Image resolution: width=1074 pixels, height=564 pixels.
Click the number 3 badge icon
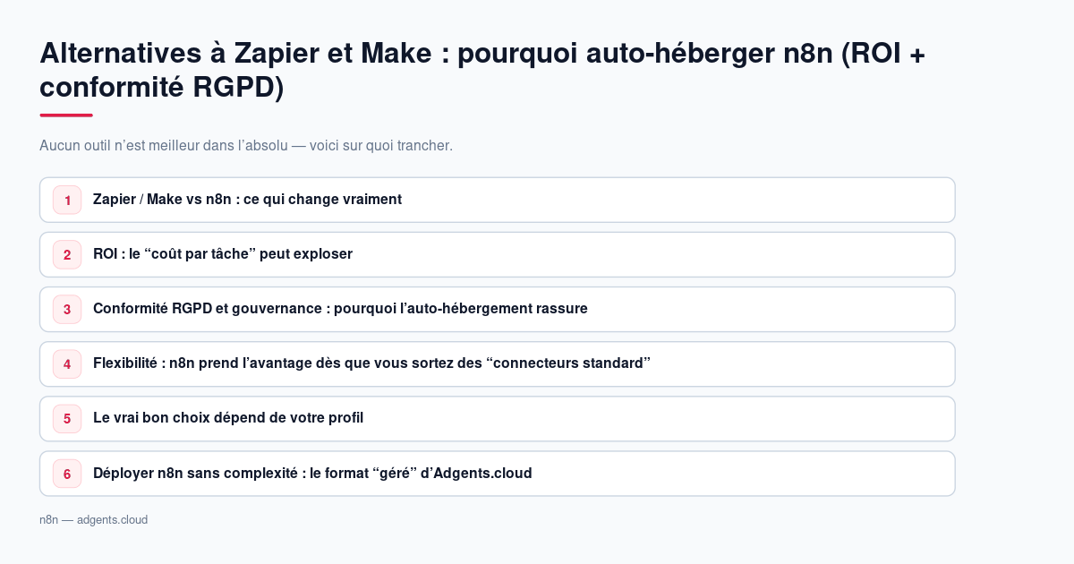67,309
